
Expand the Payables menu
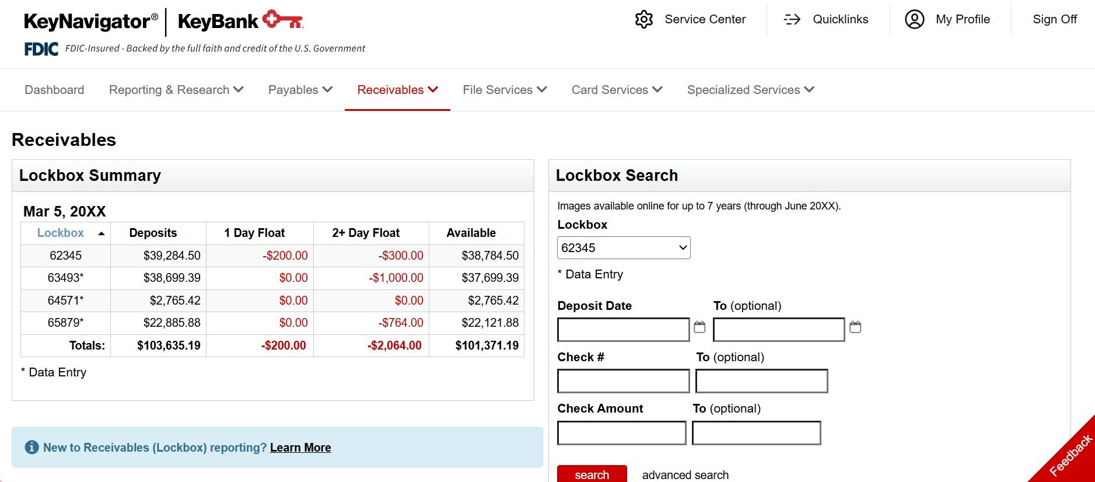coord(300,90)
